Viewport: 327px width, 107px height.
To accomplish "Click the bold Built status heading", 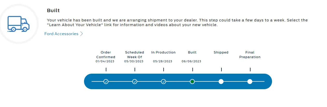I will 53,11.
